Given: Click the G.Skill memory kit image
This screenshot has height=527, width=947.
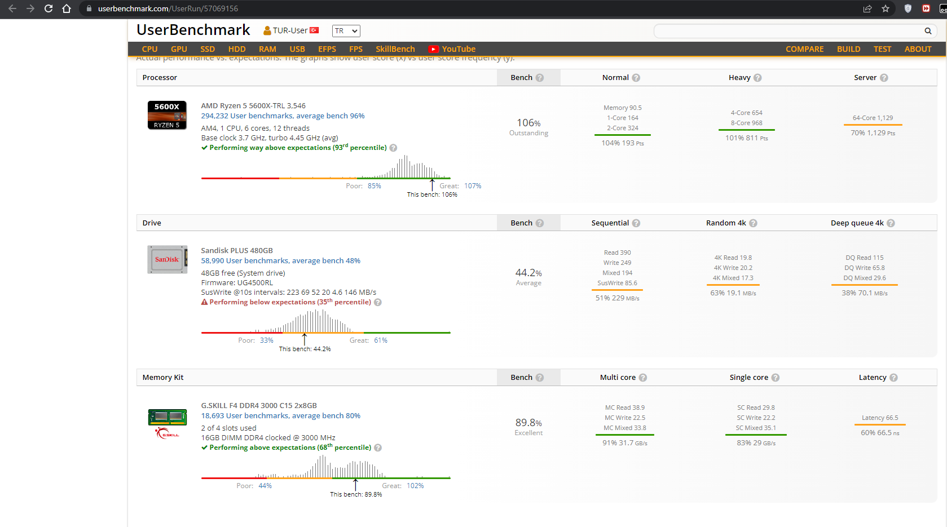Looking at the screenshot, I should click(x=168, y=423).
